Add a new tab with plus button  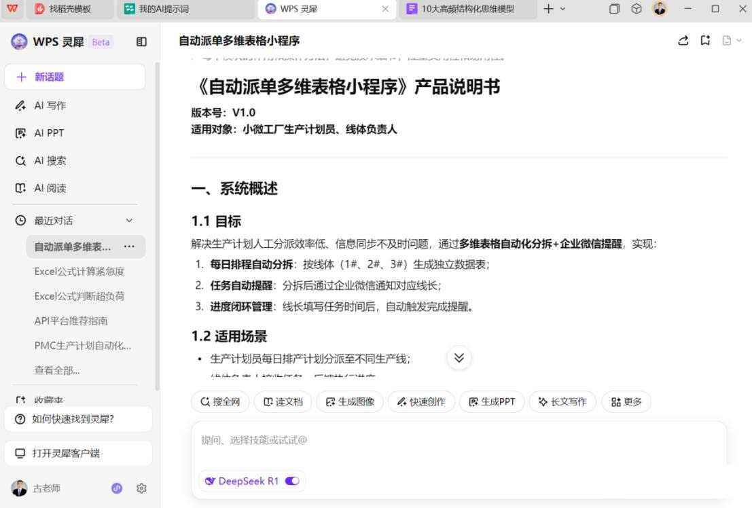point(549,9)
